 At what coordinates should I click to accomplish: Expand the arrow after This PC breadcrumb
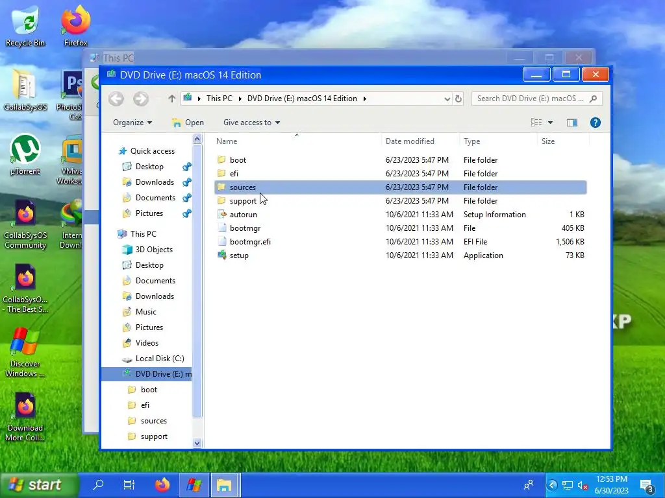point(240,99)
